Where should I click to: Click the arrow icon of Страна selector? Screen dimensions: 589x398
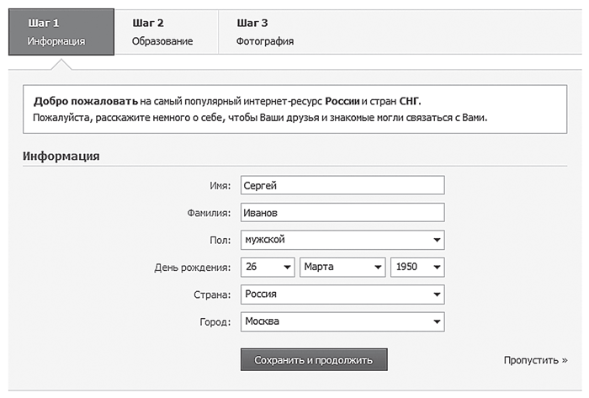coord(437,295)
